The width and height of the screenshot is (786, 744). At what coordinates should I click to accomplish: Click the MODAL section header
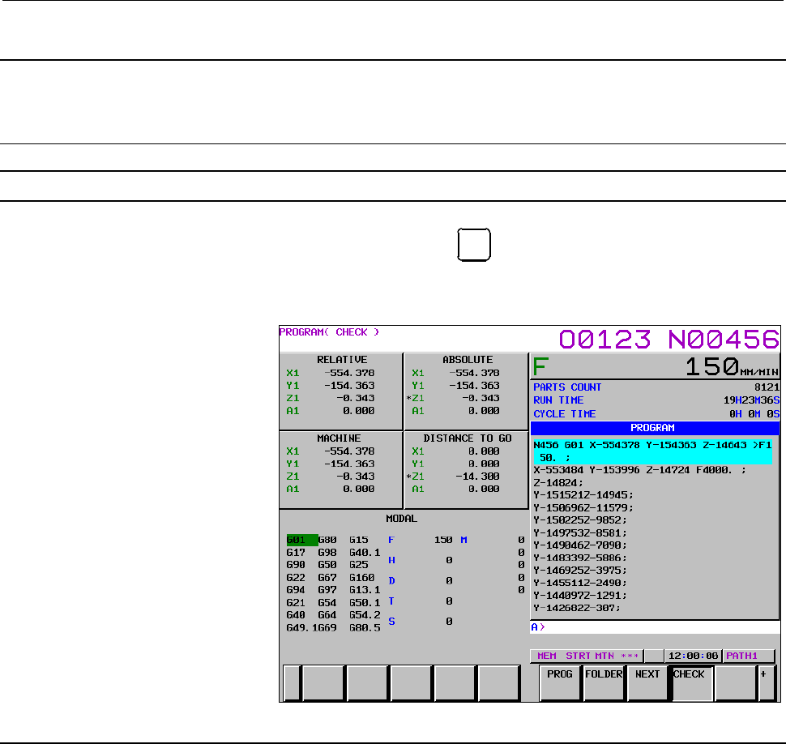point(401,519)
